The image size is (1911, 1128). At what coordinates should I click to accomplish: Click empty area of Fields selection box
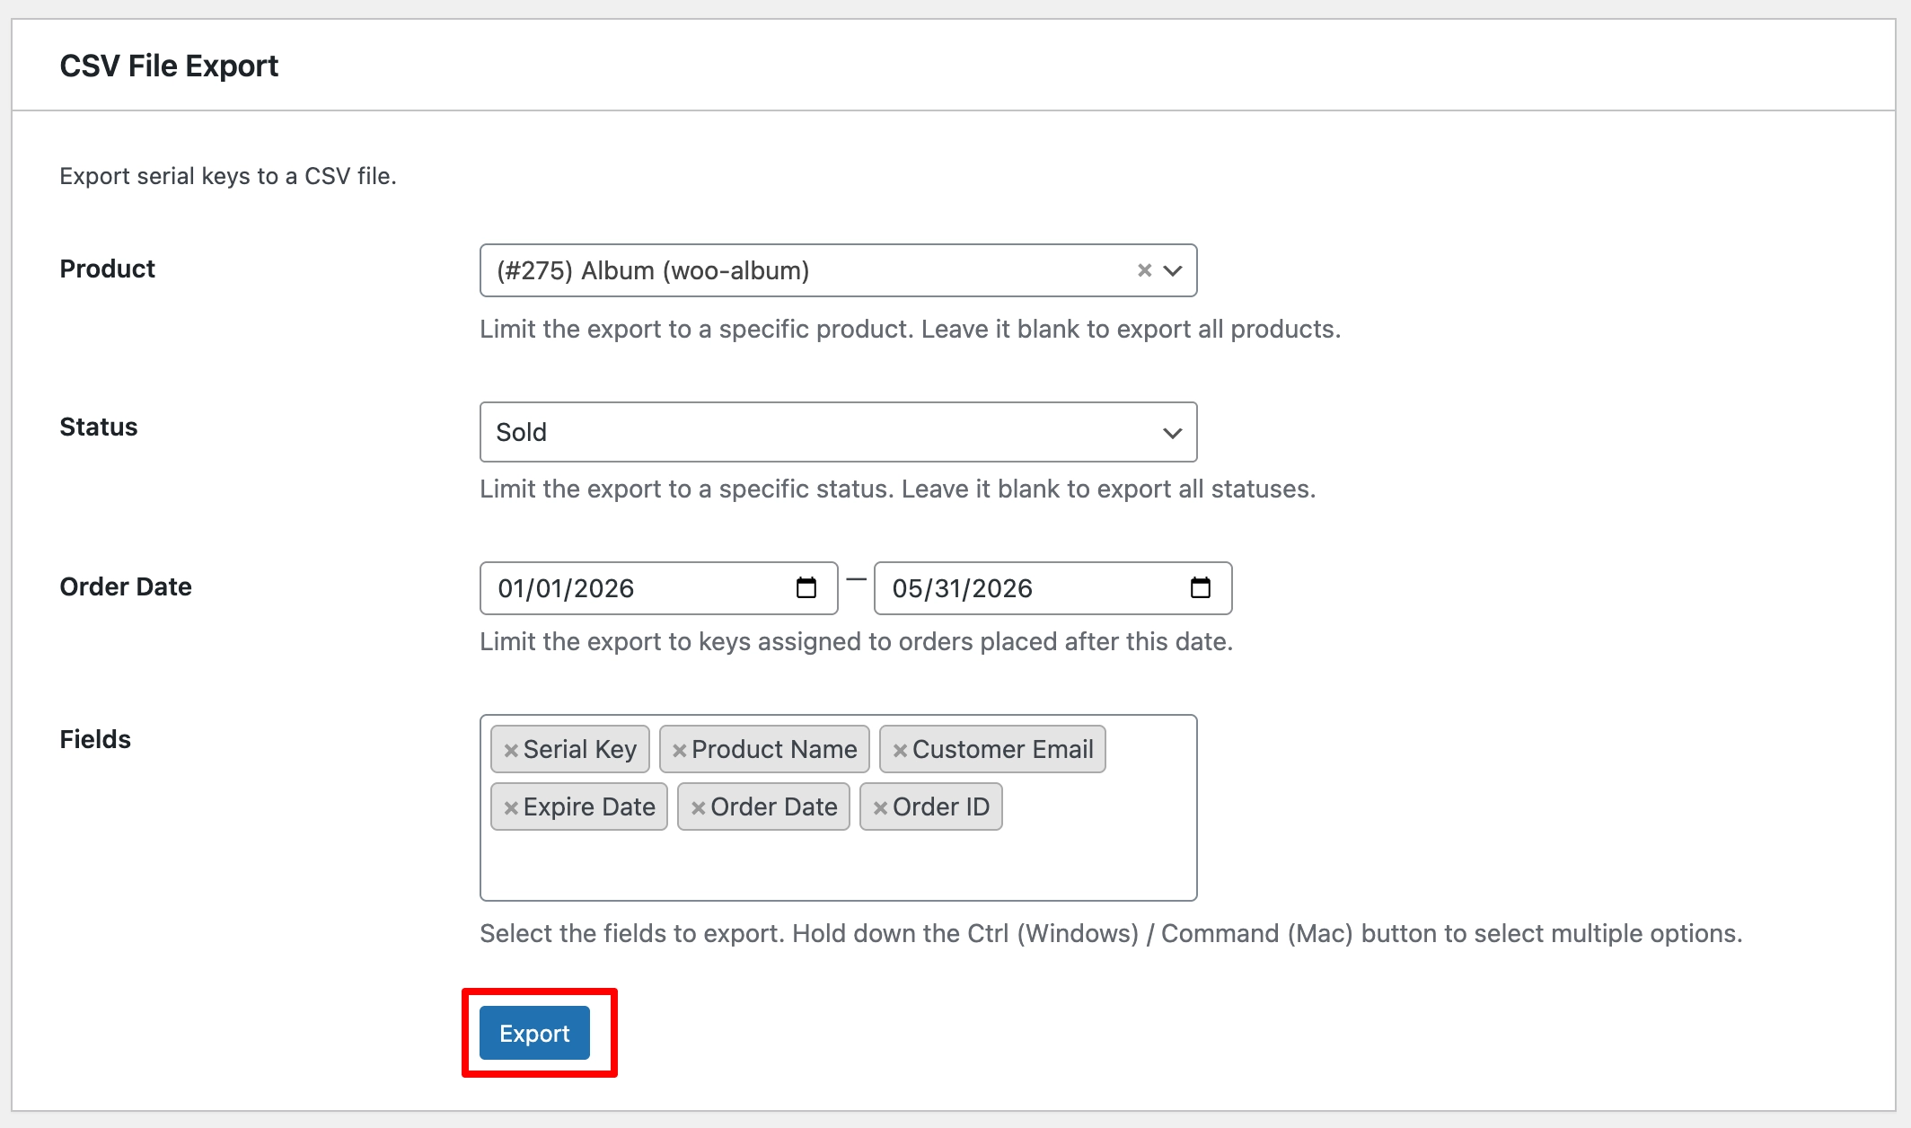(838, 867)
